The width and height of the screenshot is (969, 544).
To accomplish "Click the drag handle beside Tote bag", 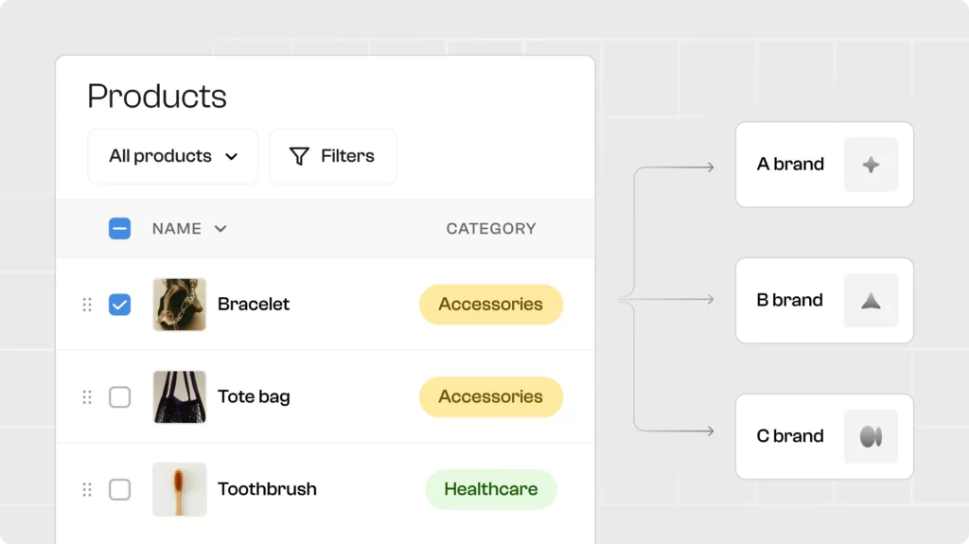I will 87,397.
